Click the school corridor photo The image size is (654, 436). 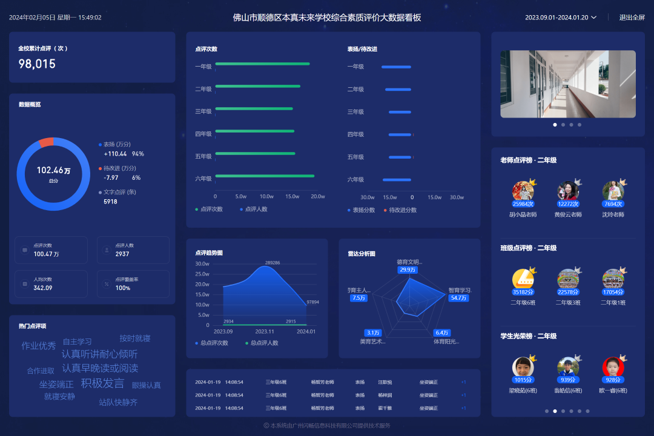click(x=567, y=84)
